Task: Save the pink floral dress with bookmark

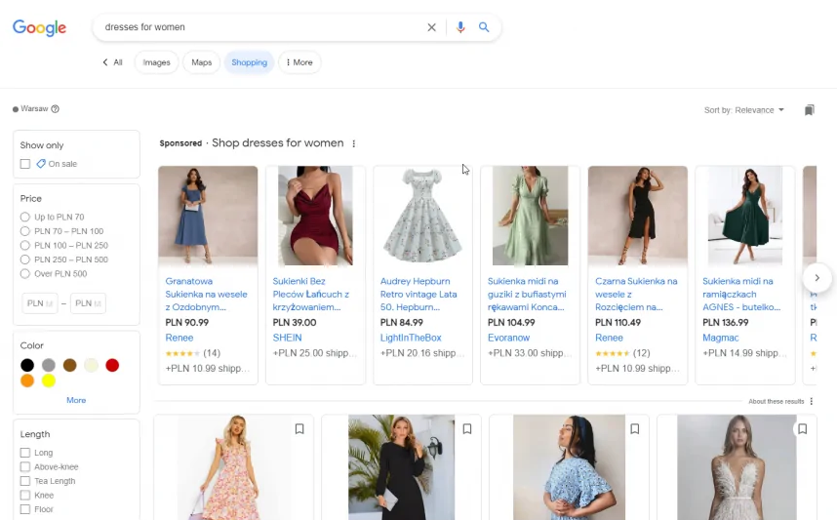Action: (299, 429)
